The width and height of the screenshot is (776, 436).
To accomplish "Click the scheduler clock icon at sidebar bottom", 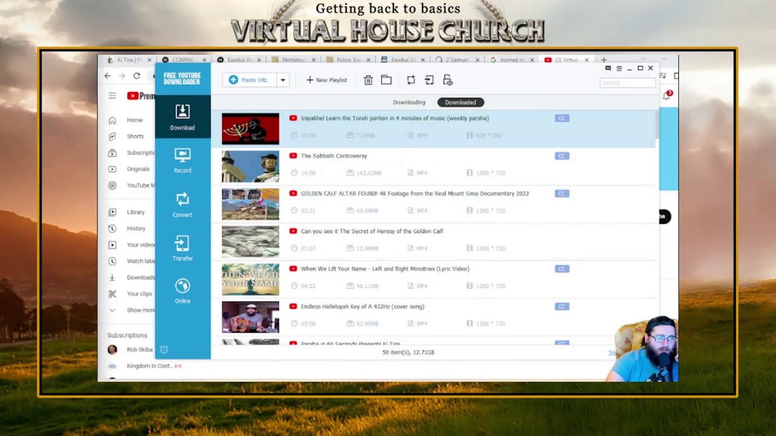I will 164,349.
